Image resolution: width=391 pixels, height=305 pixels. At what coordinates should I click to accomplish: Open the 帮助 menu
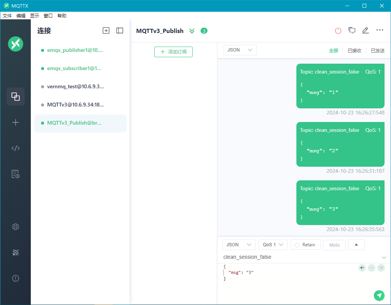[62, 16]
